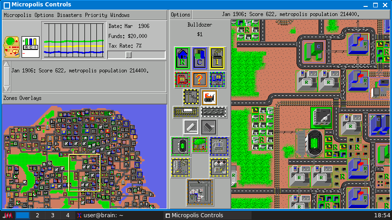392x220 pixels.
Task: Select the Airport tool
Action: pyautogui.click(x=200, y=192)
